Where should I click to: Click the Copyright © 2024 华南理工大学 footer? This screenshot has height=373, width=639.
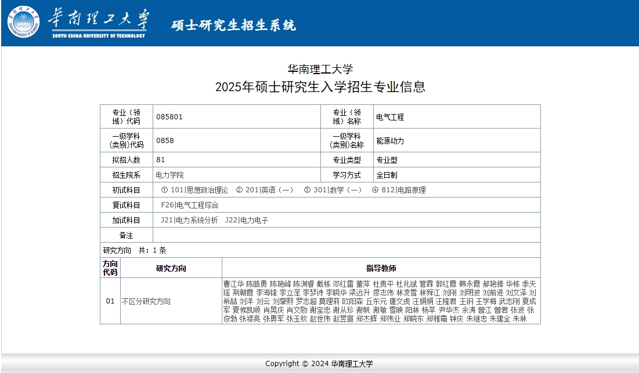319,363
